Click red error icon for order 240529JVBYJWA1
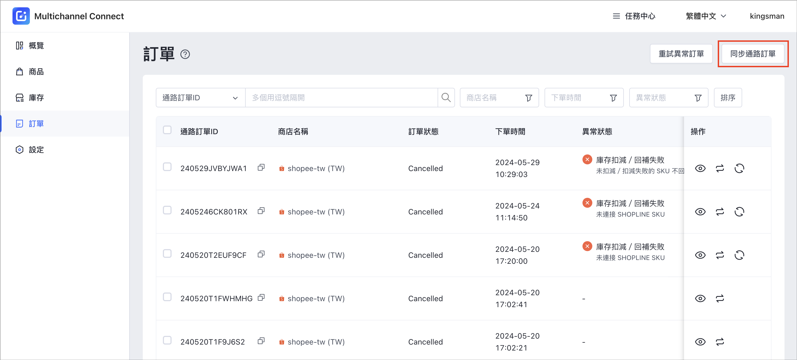Screen dimensions: 797x360 click(587, 160)
